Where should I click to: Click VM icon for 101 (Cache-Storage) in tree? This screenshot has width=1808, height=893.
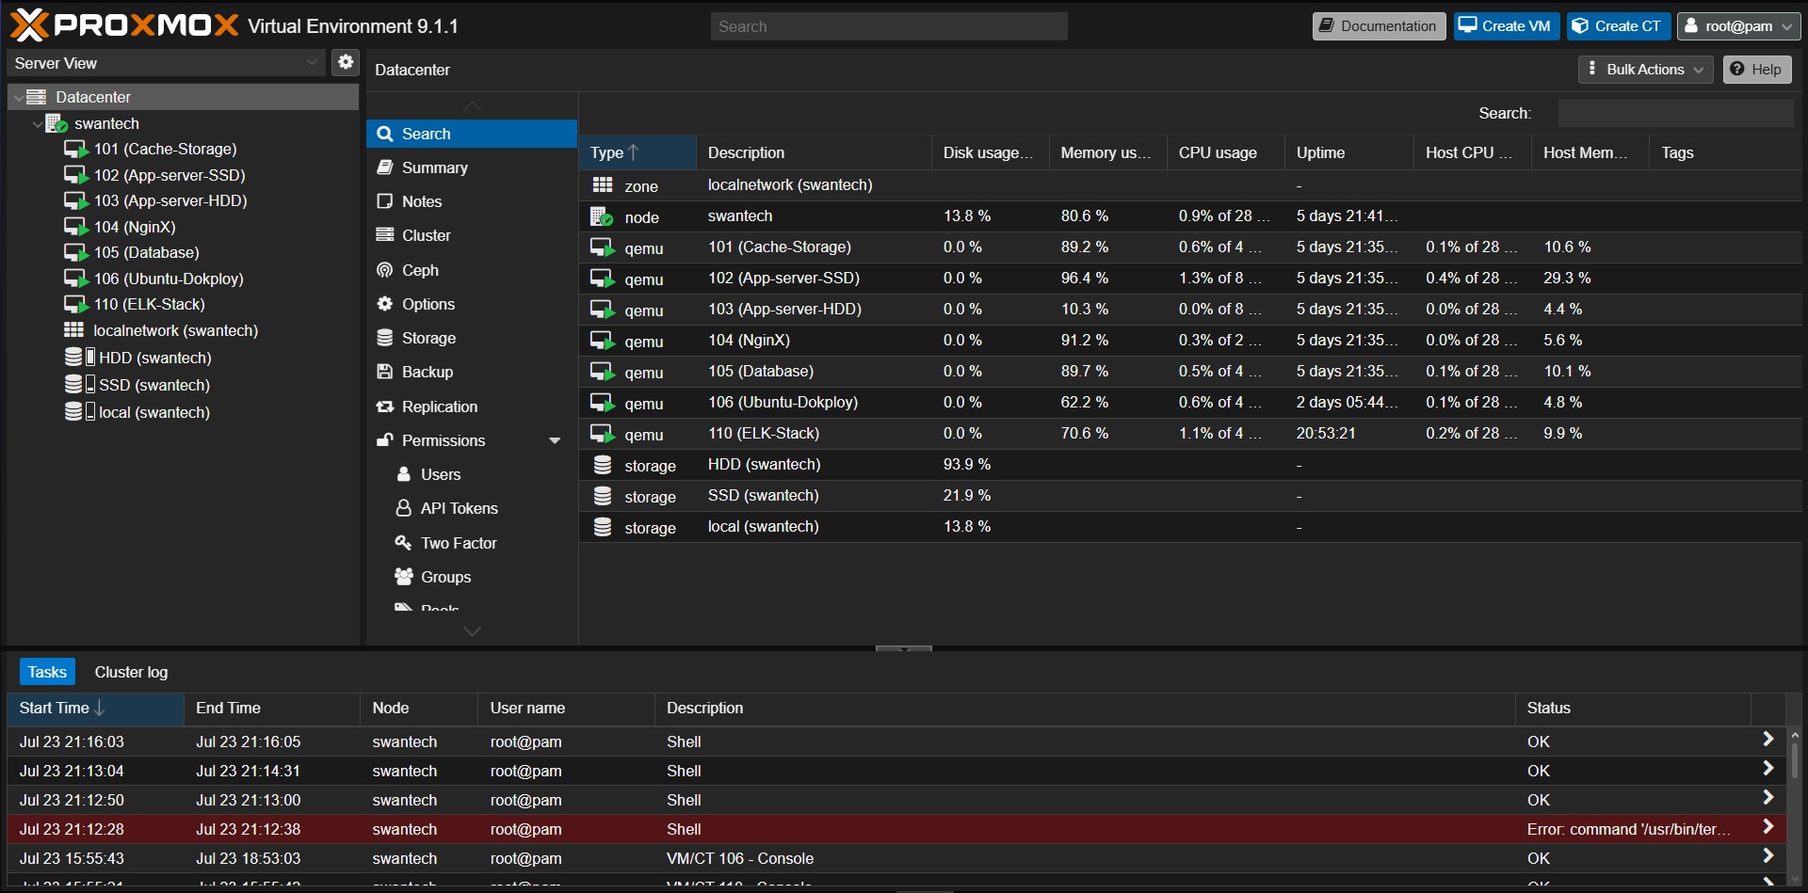[76, 149]
